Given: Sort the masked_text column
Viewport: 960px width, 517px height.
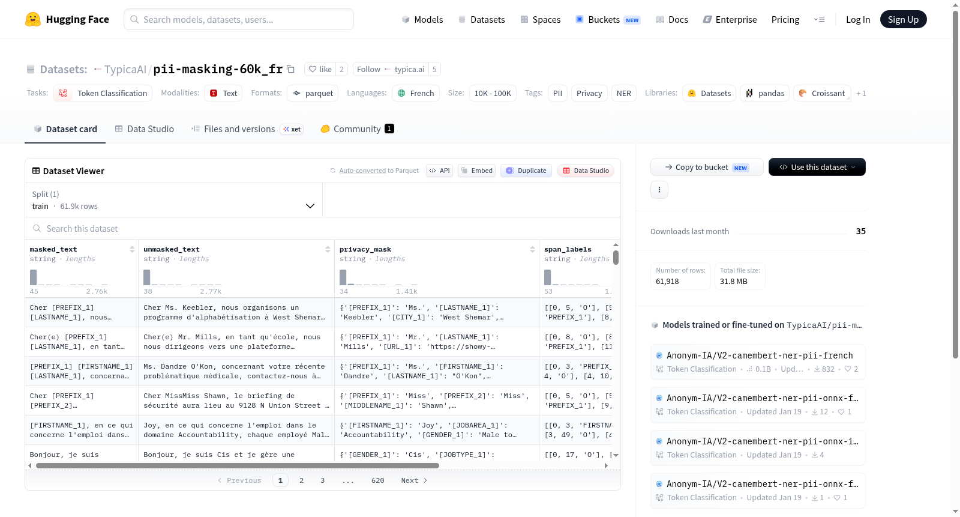Looking at the screenshot, I should pyautogui.click(x=132, y=249).
